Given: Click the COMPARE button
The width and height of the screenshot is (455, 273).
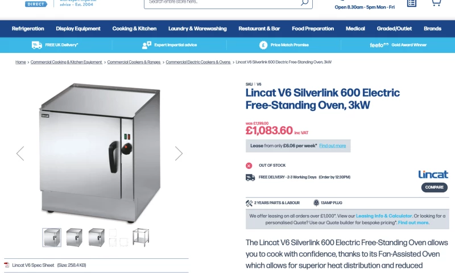Looking at the screenshot, I should pos(435,188).
